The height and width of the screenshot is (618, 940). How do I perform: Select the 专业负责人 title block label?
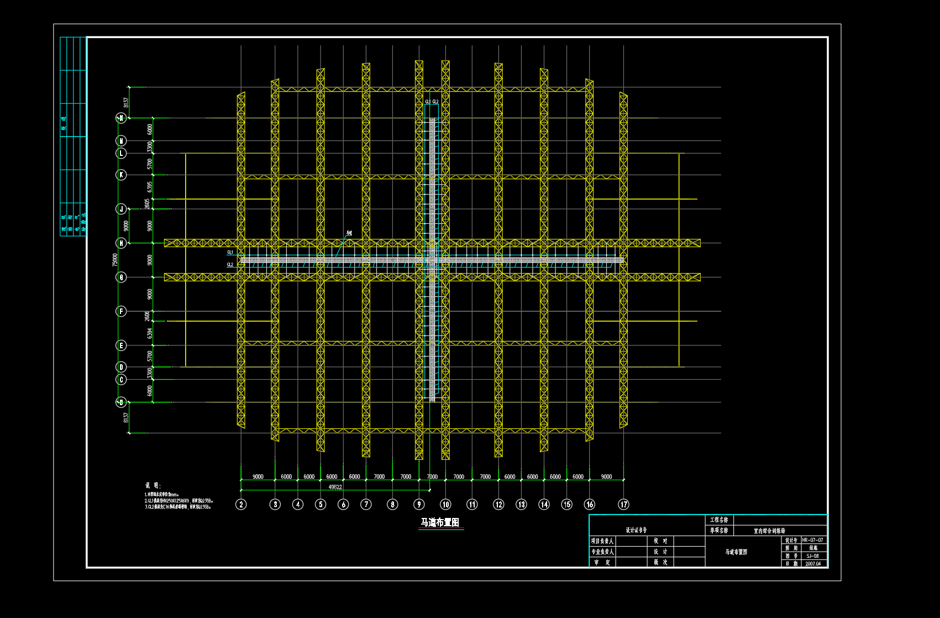tap(602, 552)
